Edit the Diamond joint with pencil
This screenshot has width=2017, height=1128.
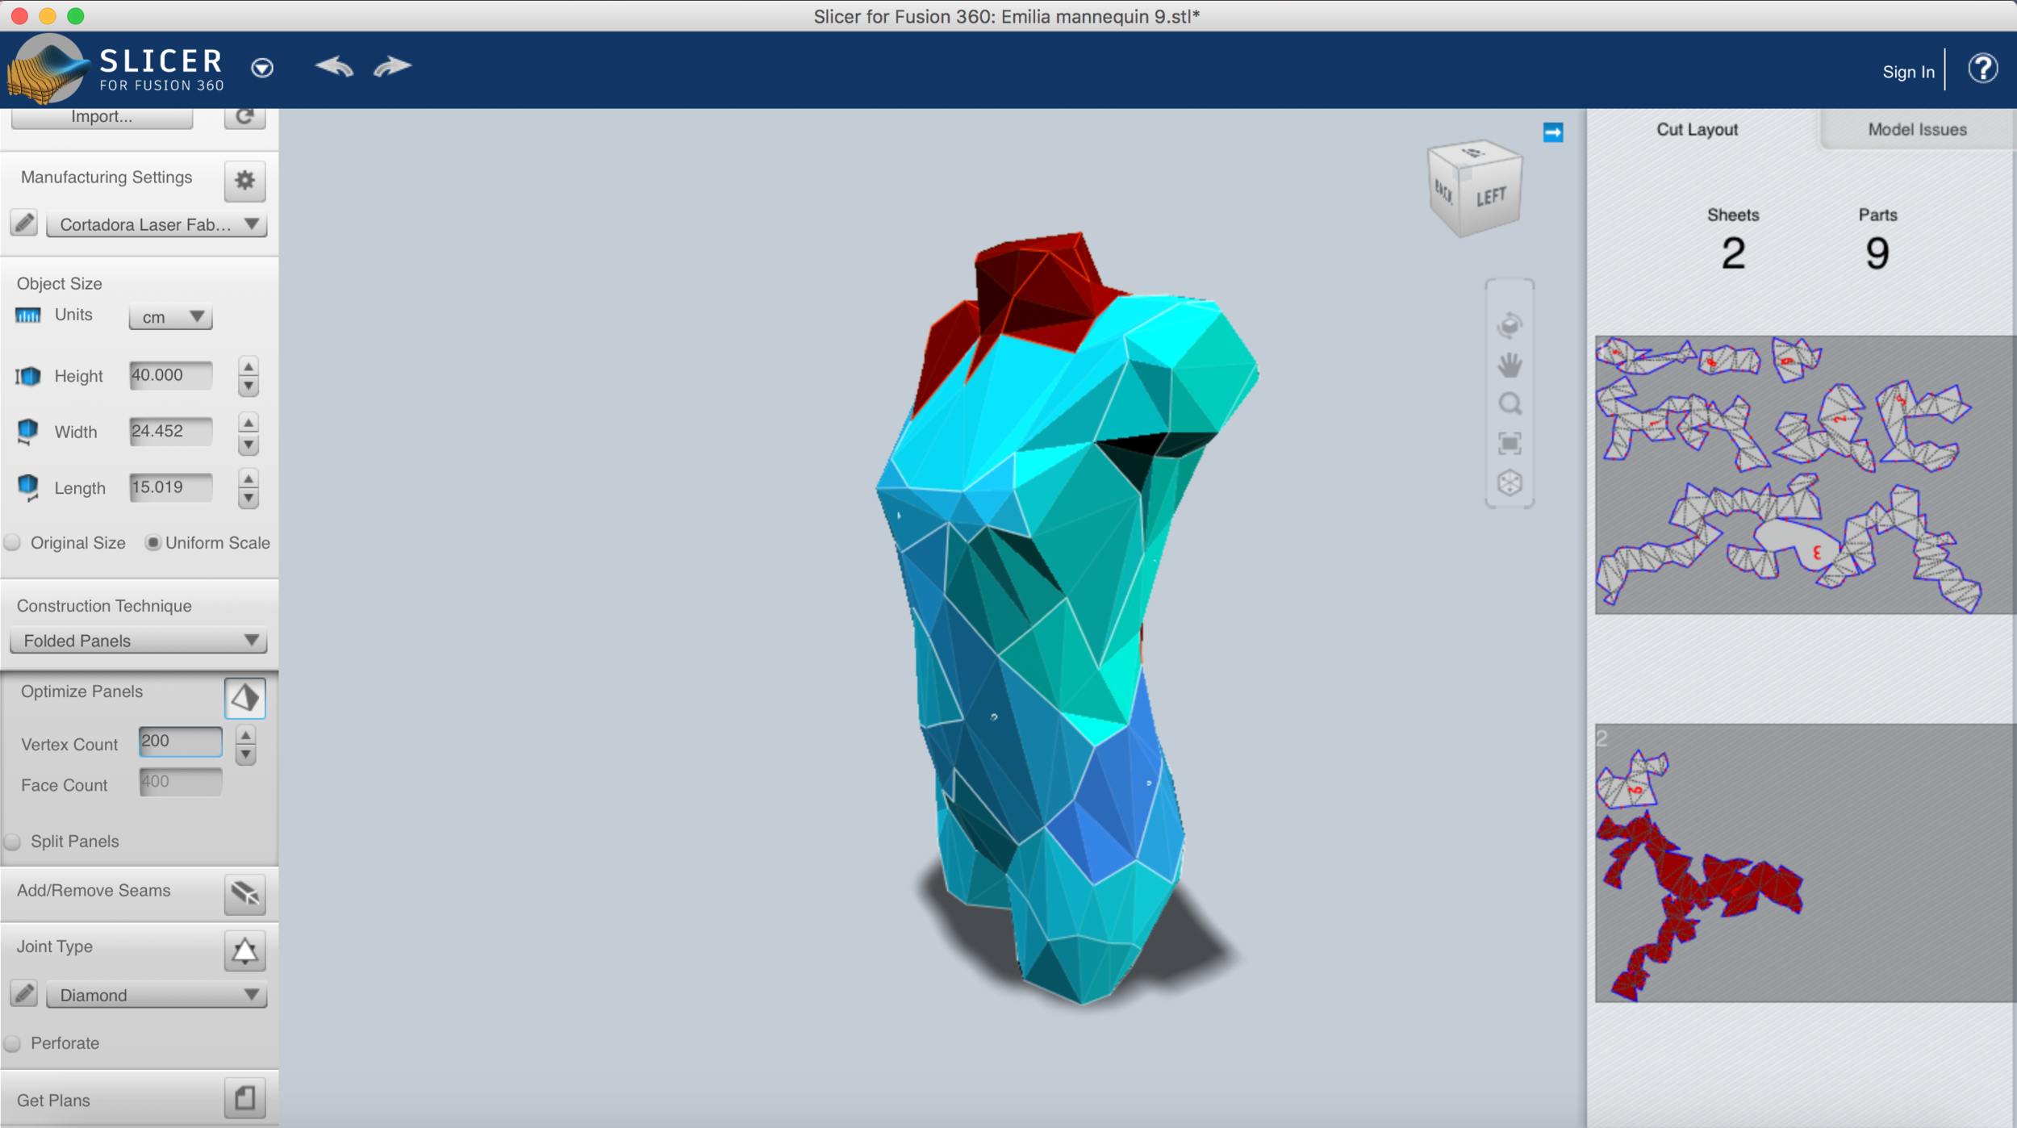tap(24, 993)
